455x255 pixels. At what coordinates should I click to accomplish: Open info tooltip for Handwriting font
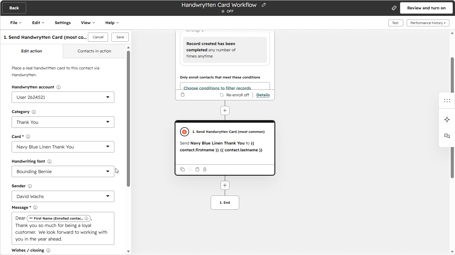(49, 161)
